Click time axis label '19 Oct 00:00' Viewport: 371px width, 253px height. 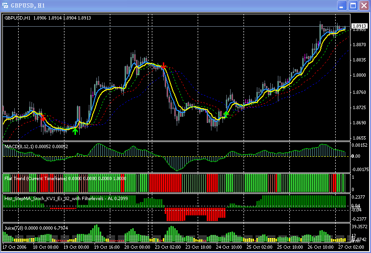tap(76, 247)
